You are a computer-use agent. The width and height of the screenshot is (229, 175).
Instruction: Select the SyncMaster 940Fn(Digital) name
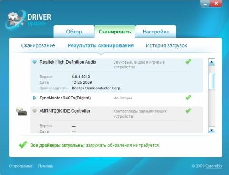65,98
